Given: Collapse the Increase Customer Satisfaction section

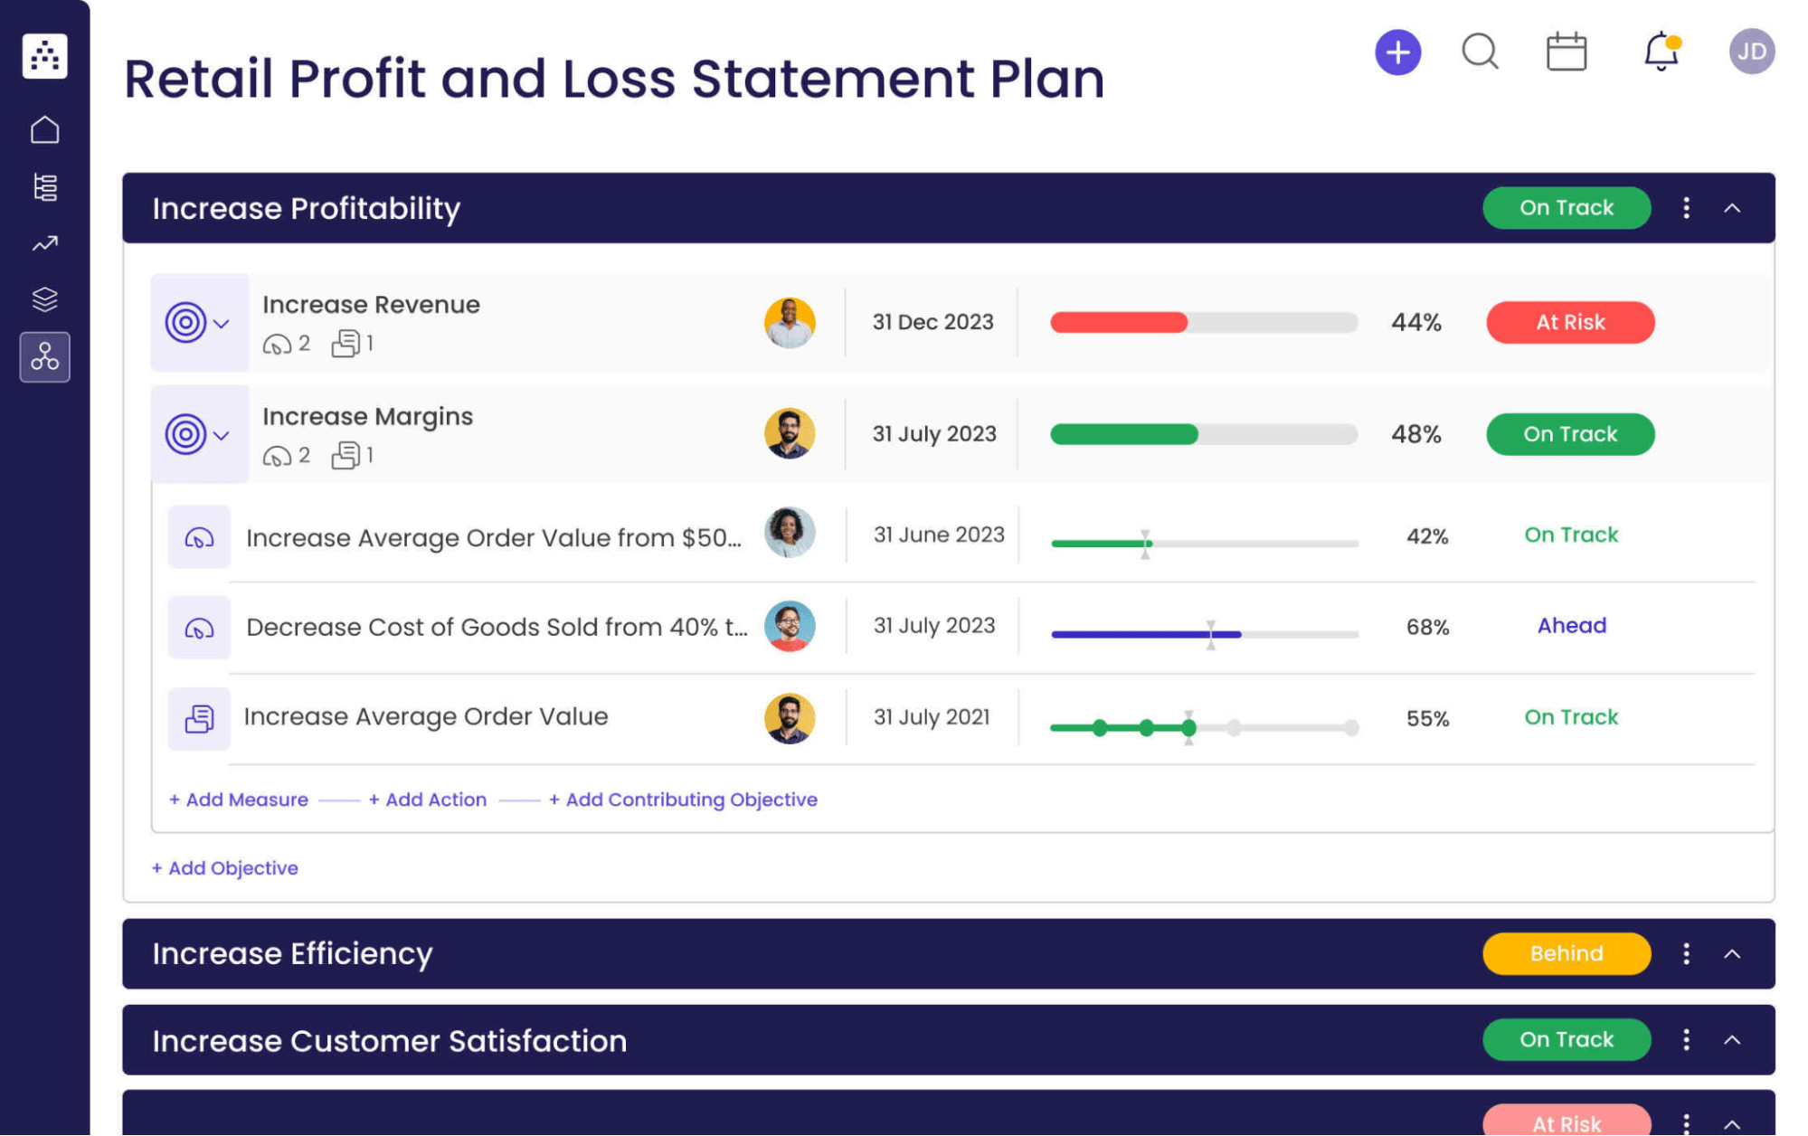Looking at the screenshot, I should (1734, 1039).
